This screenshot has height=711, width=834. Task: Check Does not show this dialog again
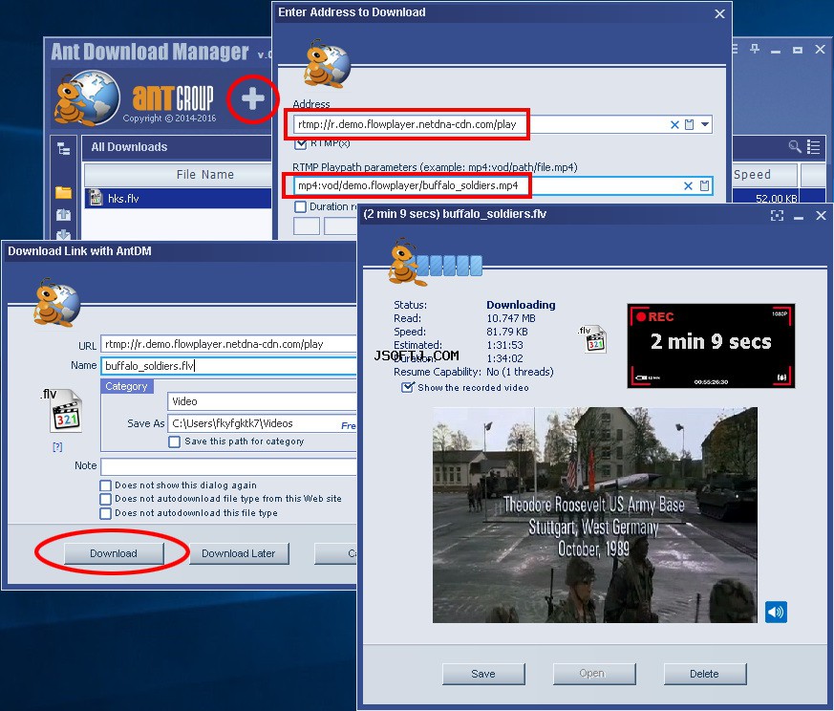coord(105,485)
